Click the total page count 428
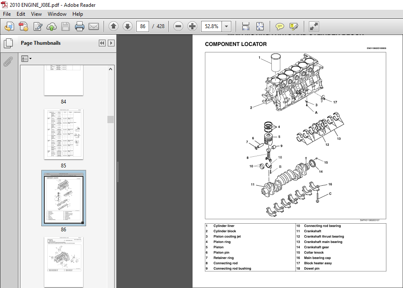Screen dimensions: 403x288 point(161,26)
